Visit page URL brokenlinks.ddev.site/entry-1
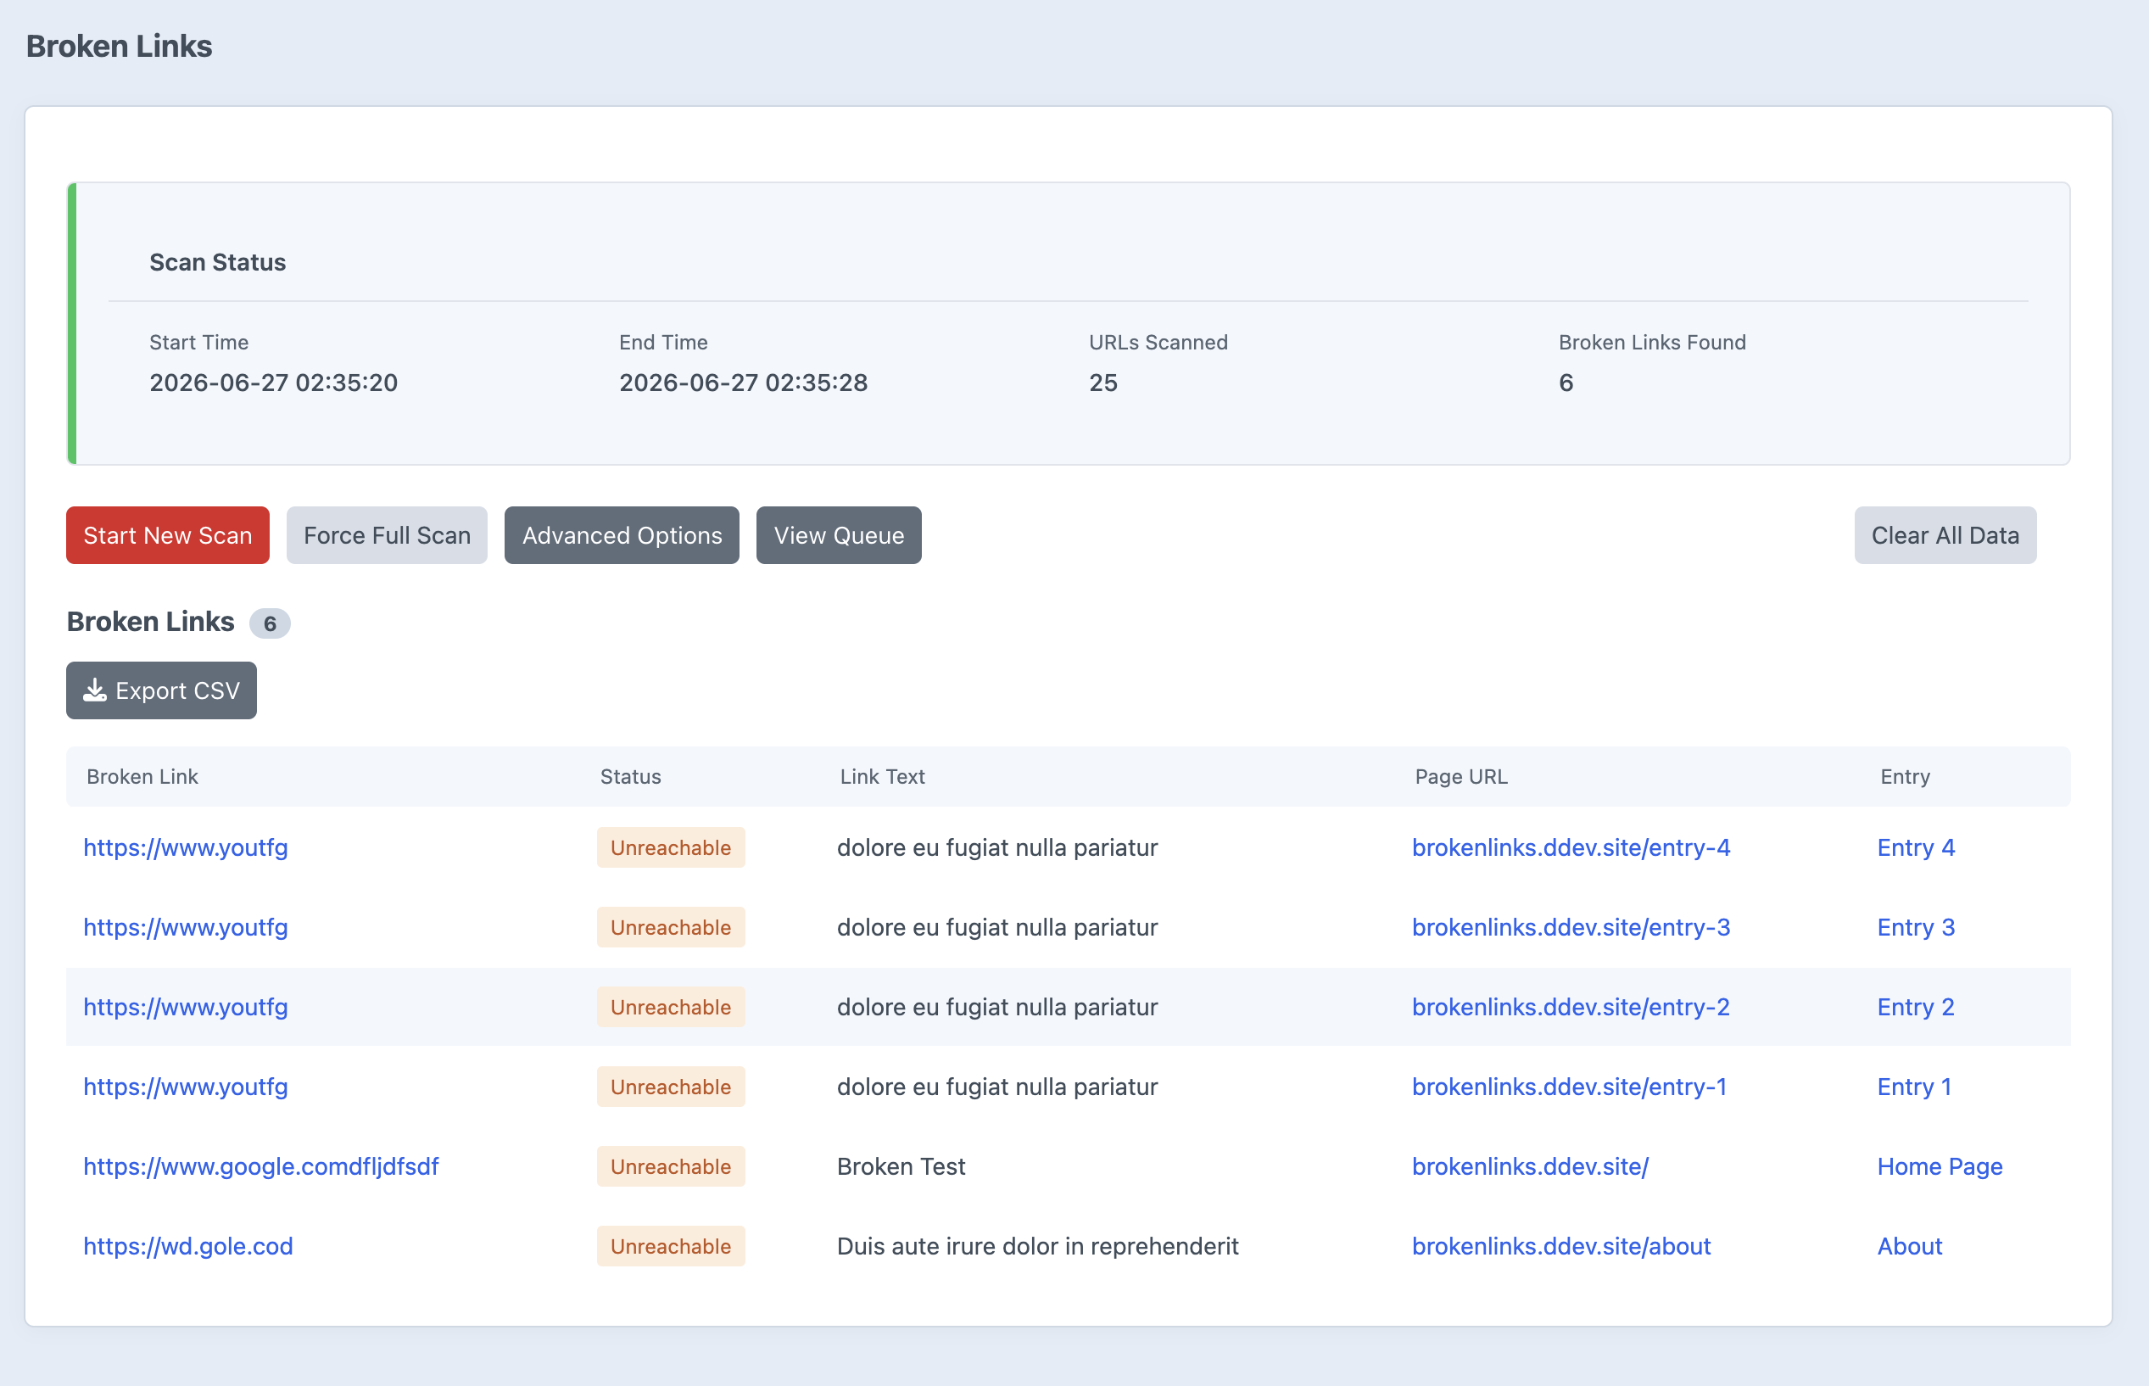This screenshot has height=1386, width=2149. (1569, 1087)
